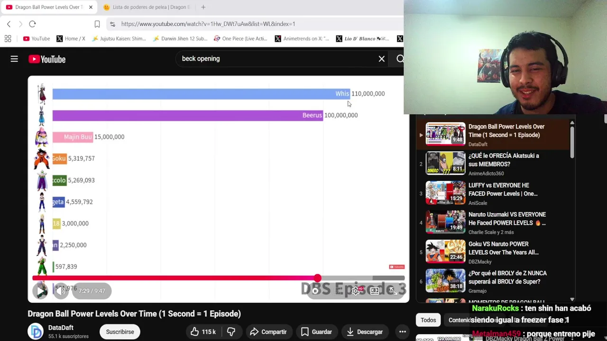Enter fullscreen mode
This screenshot has width=607, height=341.
(x=393, y=291)
